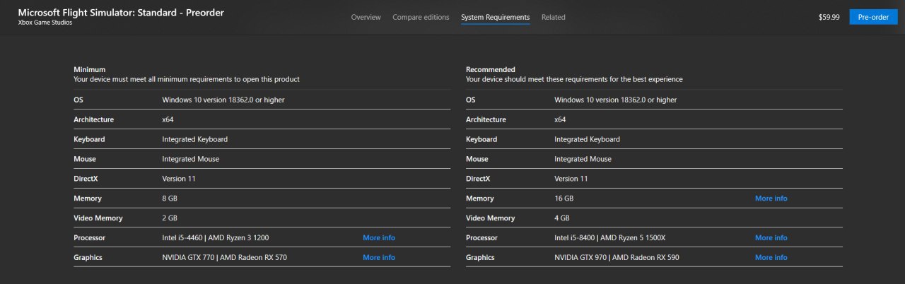Go to the Related tab

pos(553,17)
